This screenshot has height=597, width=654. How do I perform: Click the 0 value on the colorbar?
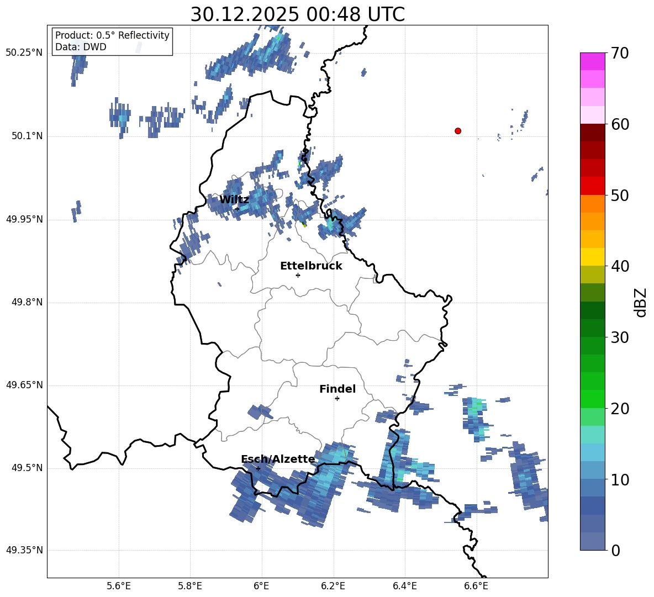pyautogui.click(x=615, y=550)
